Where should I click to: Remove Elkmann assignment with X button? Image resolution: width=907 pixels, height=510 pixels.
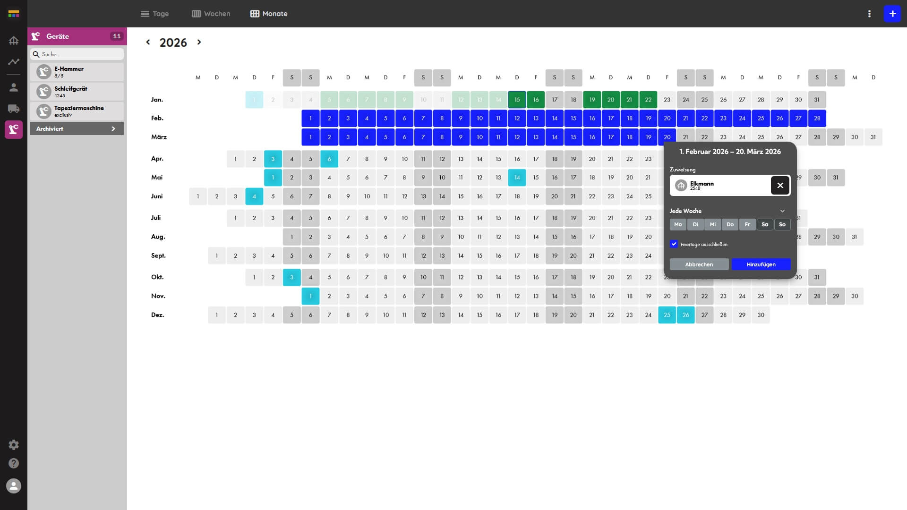(x=780, y=186)
